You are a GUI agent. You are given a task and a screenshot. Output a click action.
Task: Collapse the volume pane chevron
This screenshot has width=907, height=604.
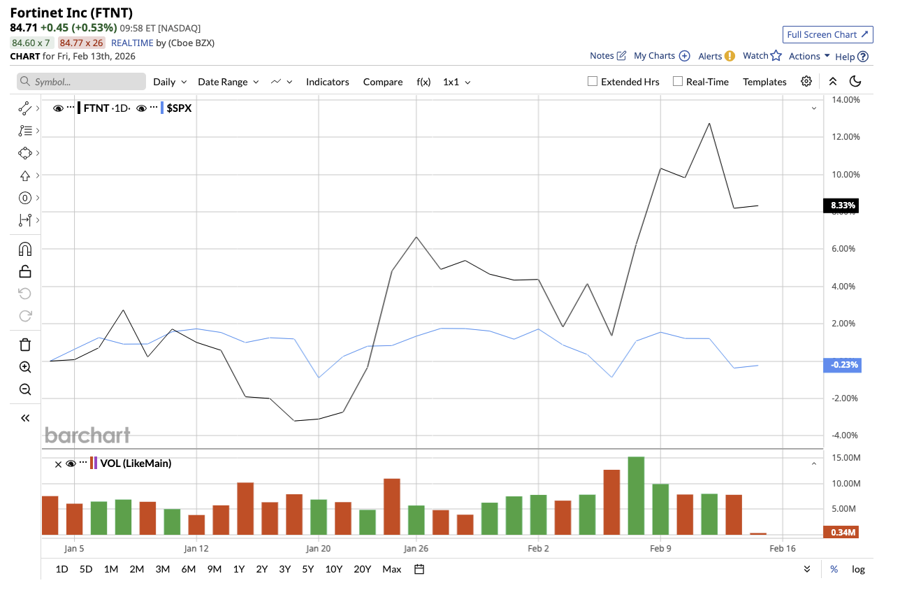tap(814, 463)
